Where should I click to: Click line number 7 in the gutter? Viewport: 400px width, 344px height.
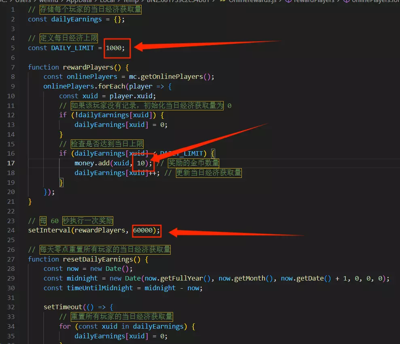click(13, 68)
